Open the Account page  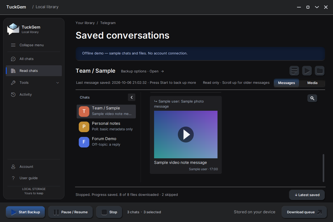click(34, 166)
